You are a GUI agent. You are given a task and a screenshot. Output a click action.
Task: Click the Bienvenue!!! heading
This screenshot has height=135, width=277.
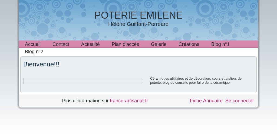(41, 64)
